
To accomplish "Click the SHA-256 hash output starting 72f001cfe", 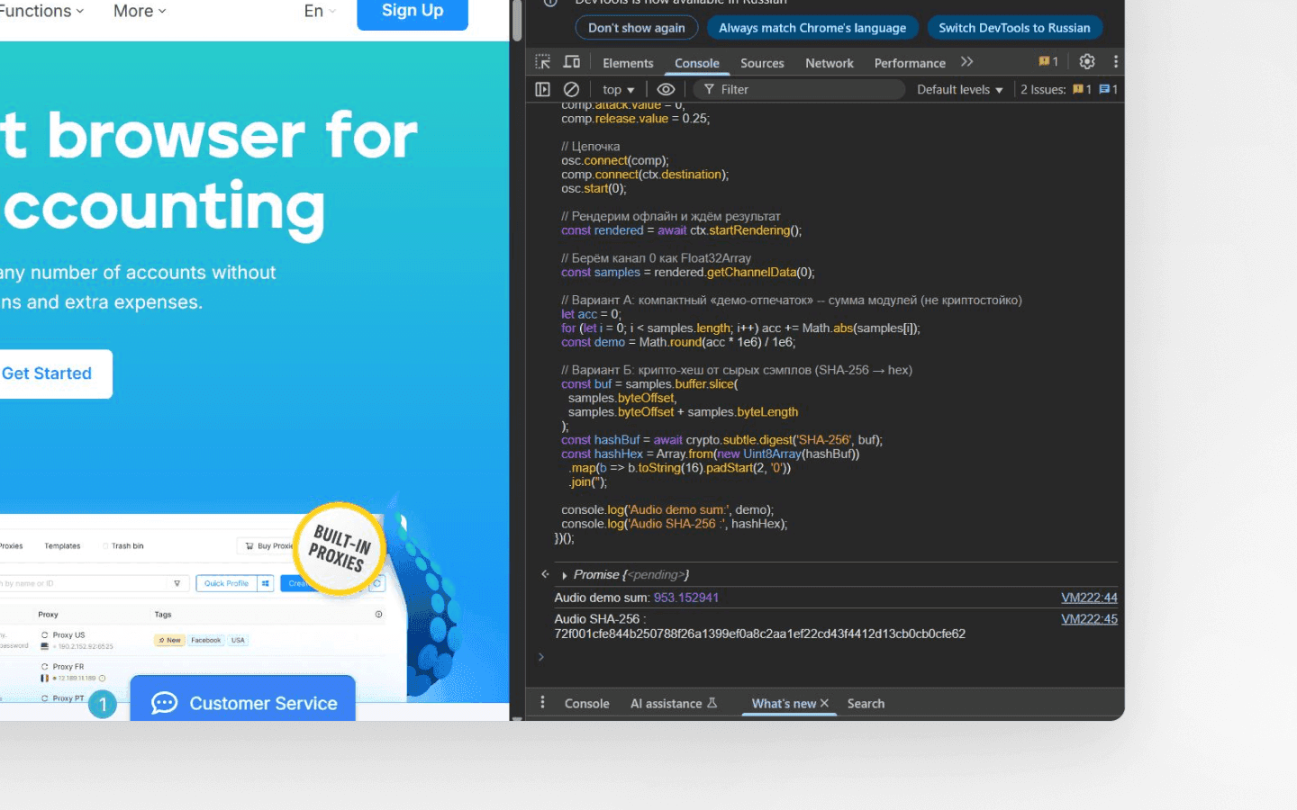I will click(760, 634).
